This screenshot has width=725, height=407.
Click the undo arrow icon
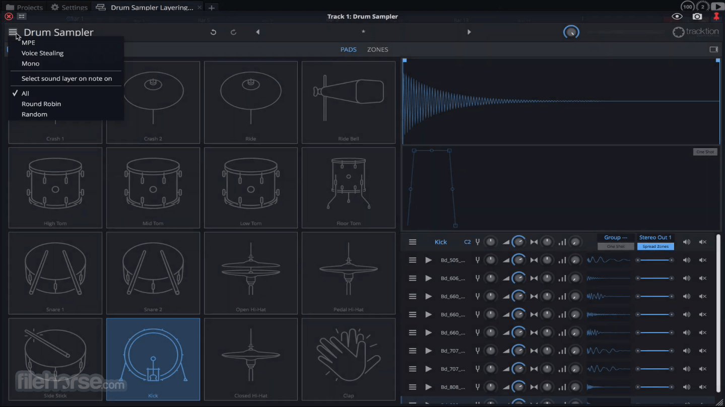[x=213, y=32]
